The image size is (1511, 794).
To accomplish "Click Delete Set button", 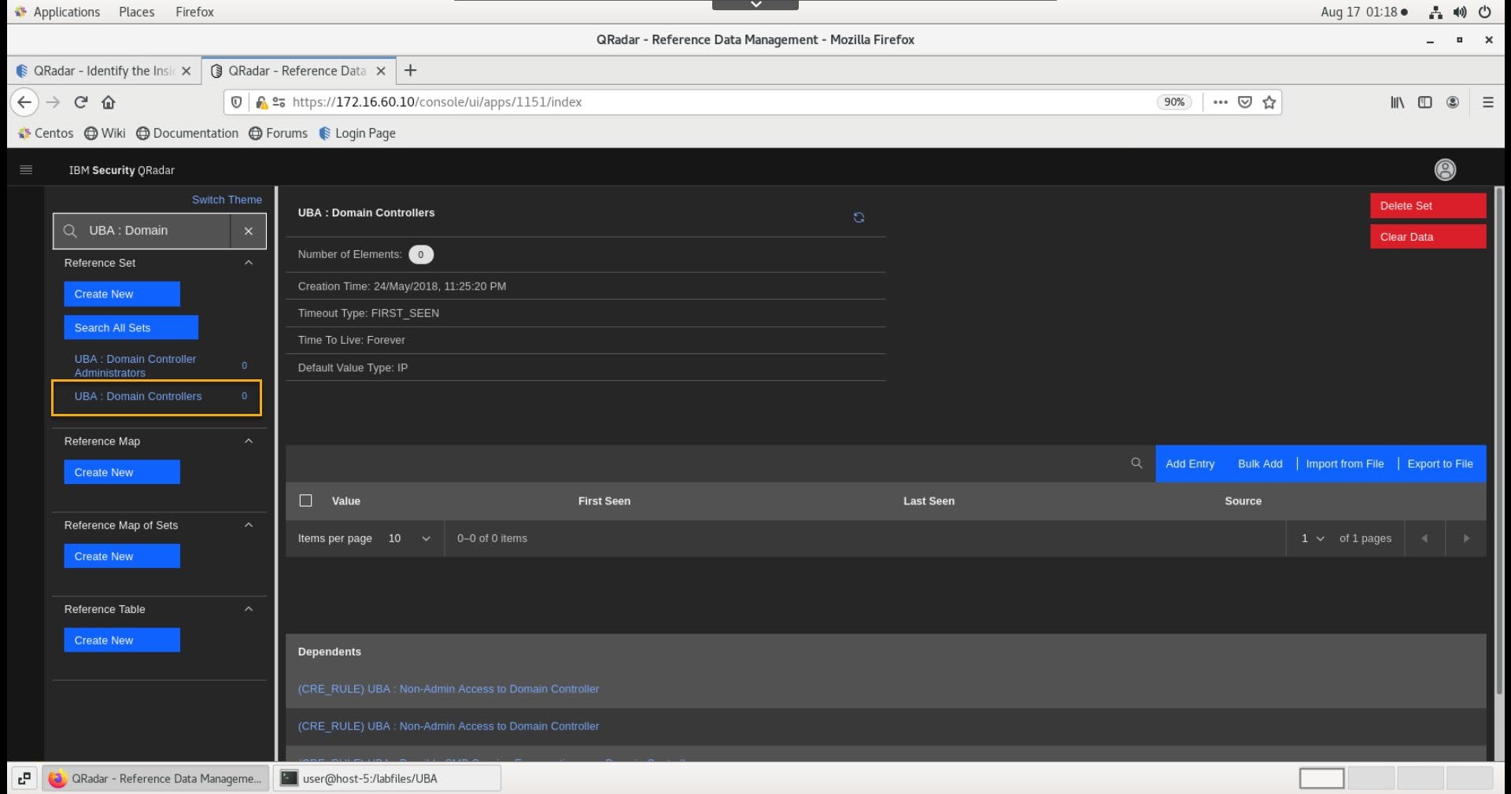I will pos(1428,205).
